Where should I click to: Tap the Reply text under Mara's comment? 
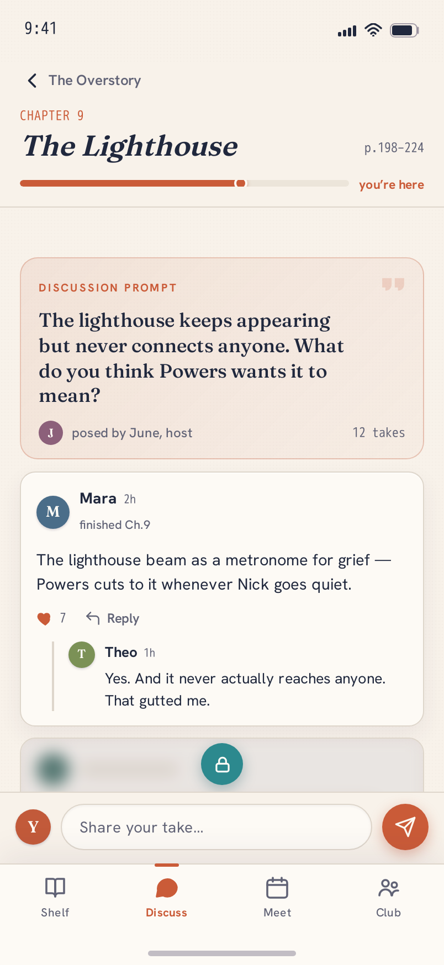click(x=123, y=619)
